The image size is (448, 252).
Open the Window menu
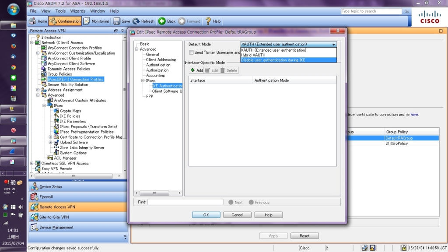tap(98, 11)
